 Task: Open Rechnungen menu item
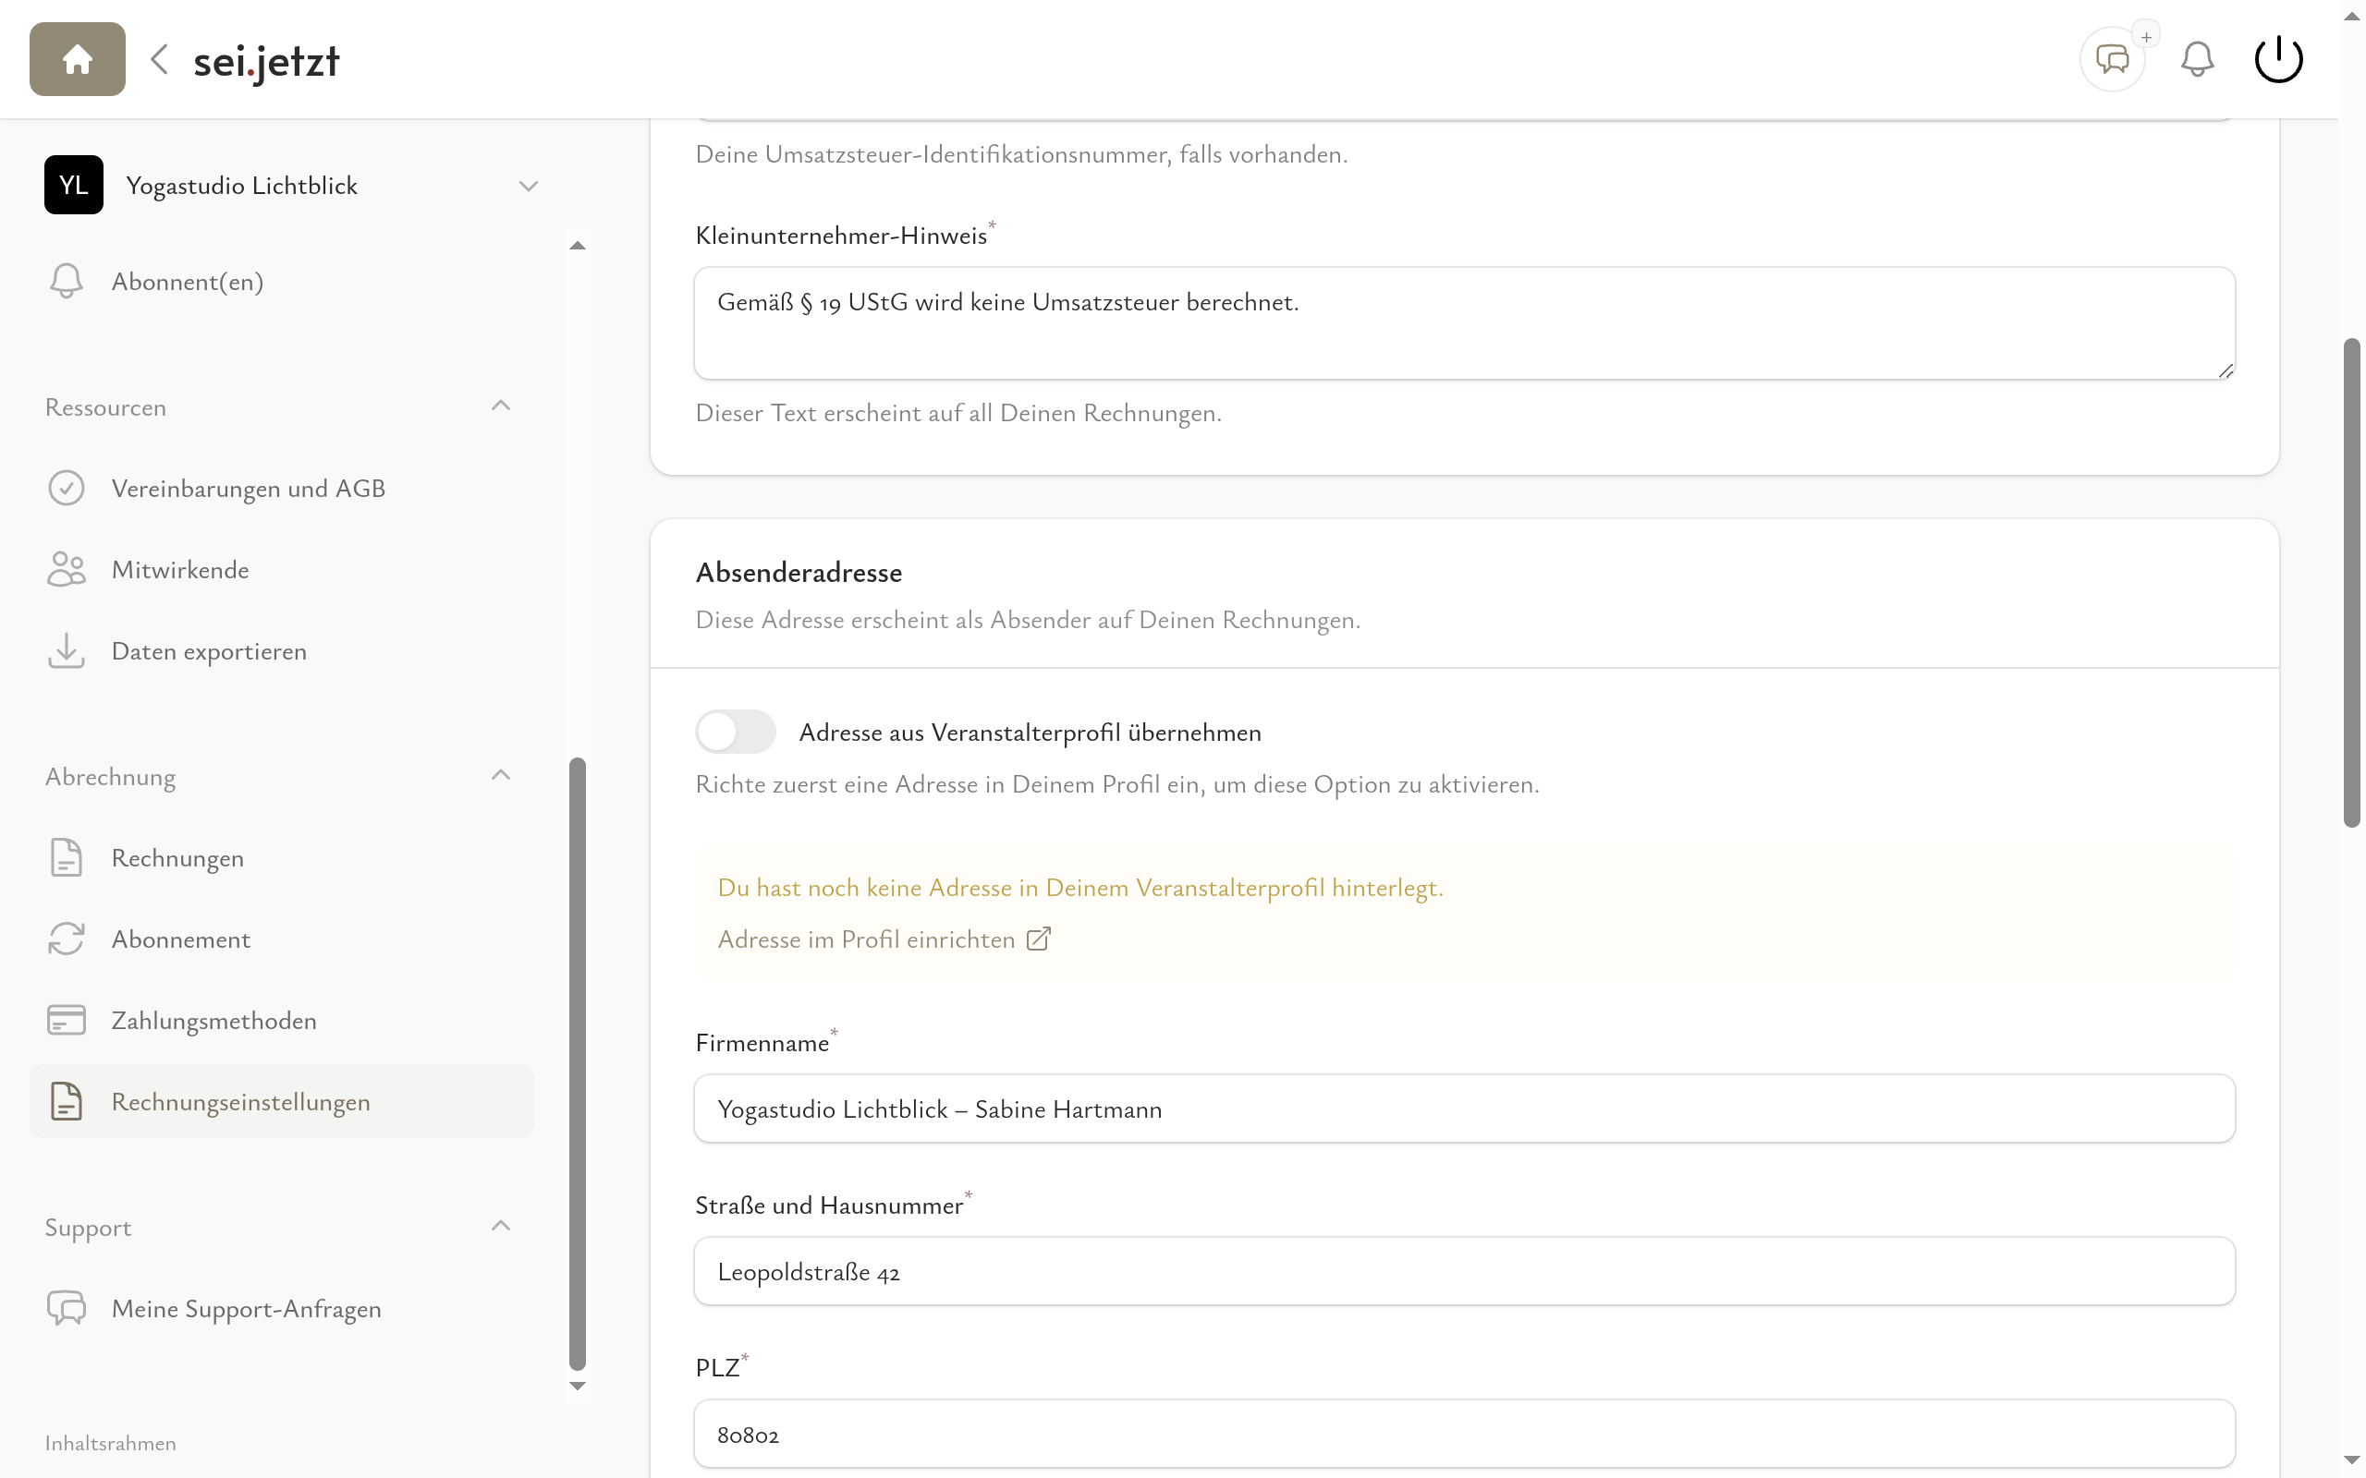pyautogui.click(x=177, y=858)
